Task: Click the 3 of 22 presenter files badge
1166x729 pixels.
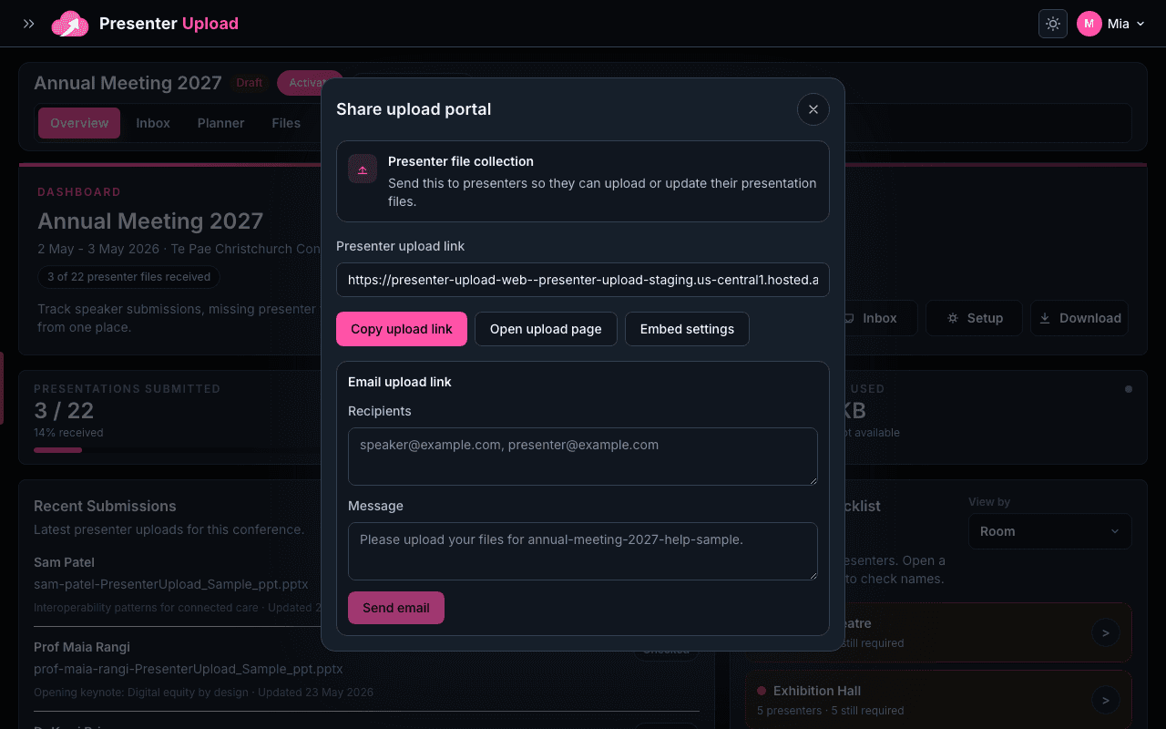Action: tap(128, 277)
